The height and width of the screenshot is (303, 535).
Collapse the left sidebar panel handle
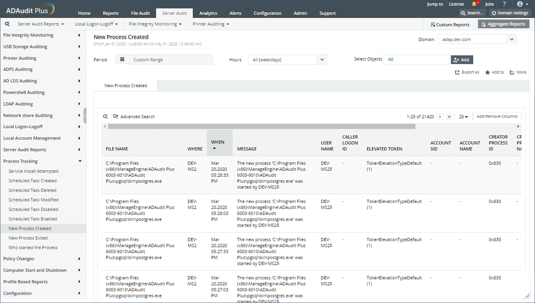point(85,115)
